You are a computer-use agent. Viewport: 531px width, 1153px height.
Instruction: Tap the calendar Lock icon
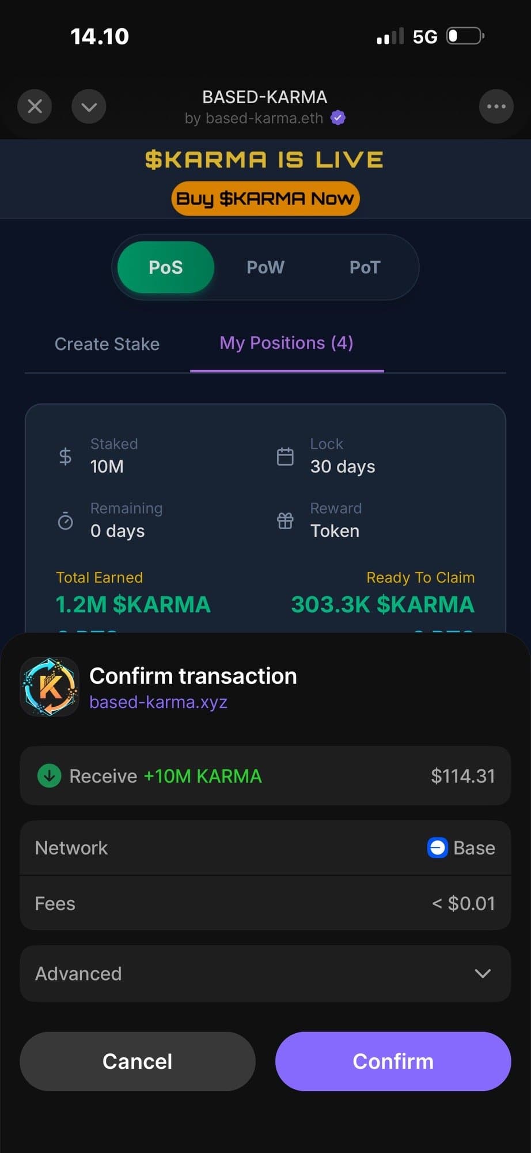pyautogui.click(x=285, y=457)
